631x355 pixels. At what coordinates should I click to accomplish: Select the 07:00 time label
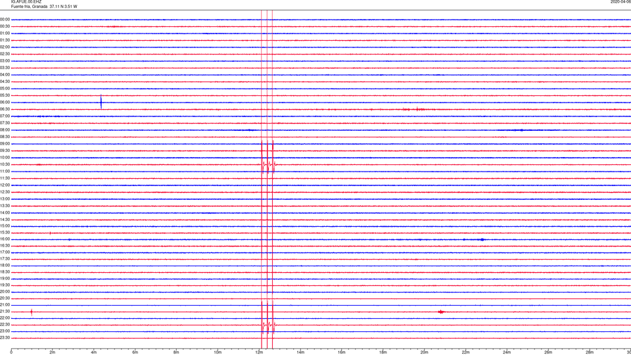tap(5, 116)
